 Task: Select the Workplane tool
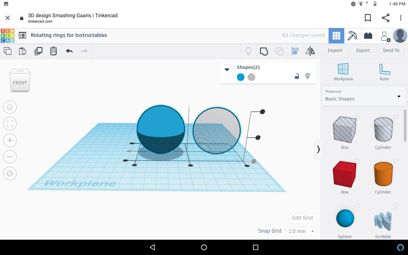click(x=343, y=72)
